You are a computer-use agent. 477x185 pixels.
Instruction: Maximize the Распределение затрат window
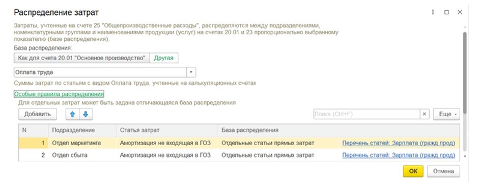446,12
